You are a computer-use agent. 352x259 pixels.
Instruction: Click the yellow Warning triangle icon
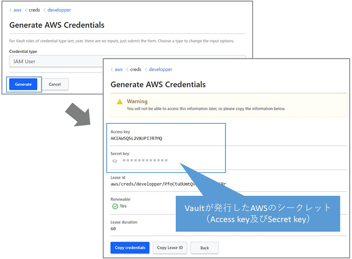[120, 102]
